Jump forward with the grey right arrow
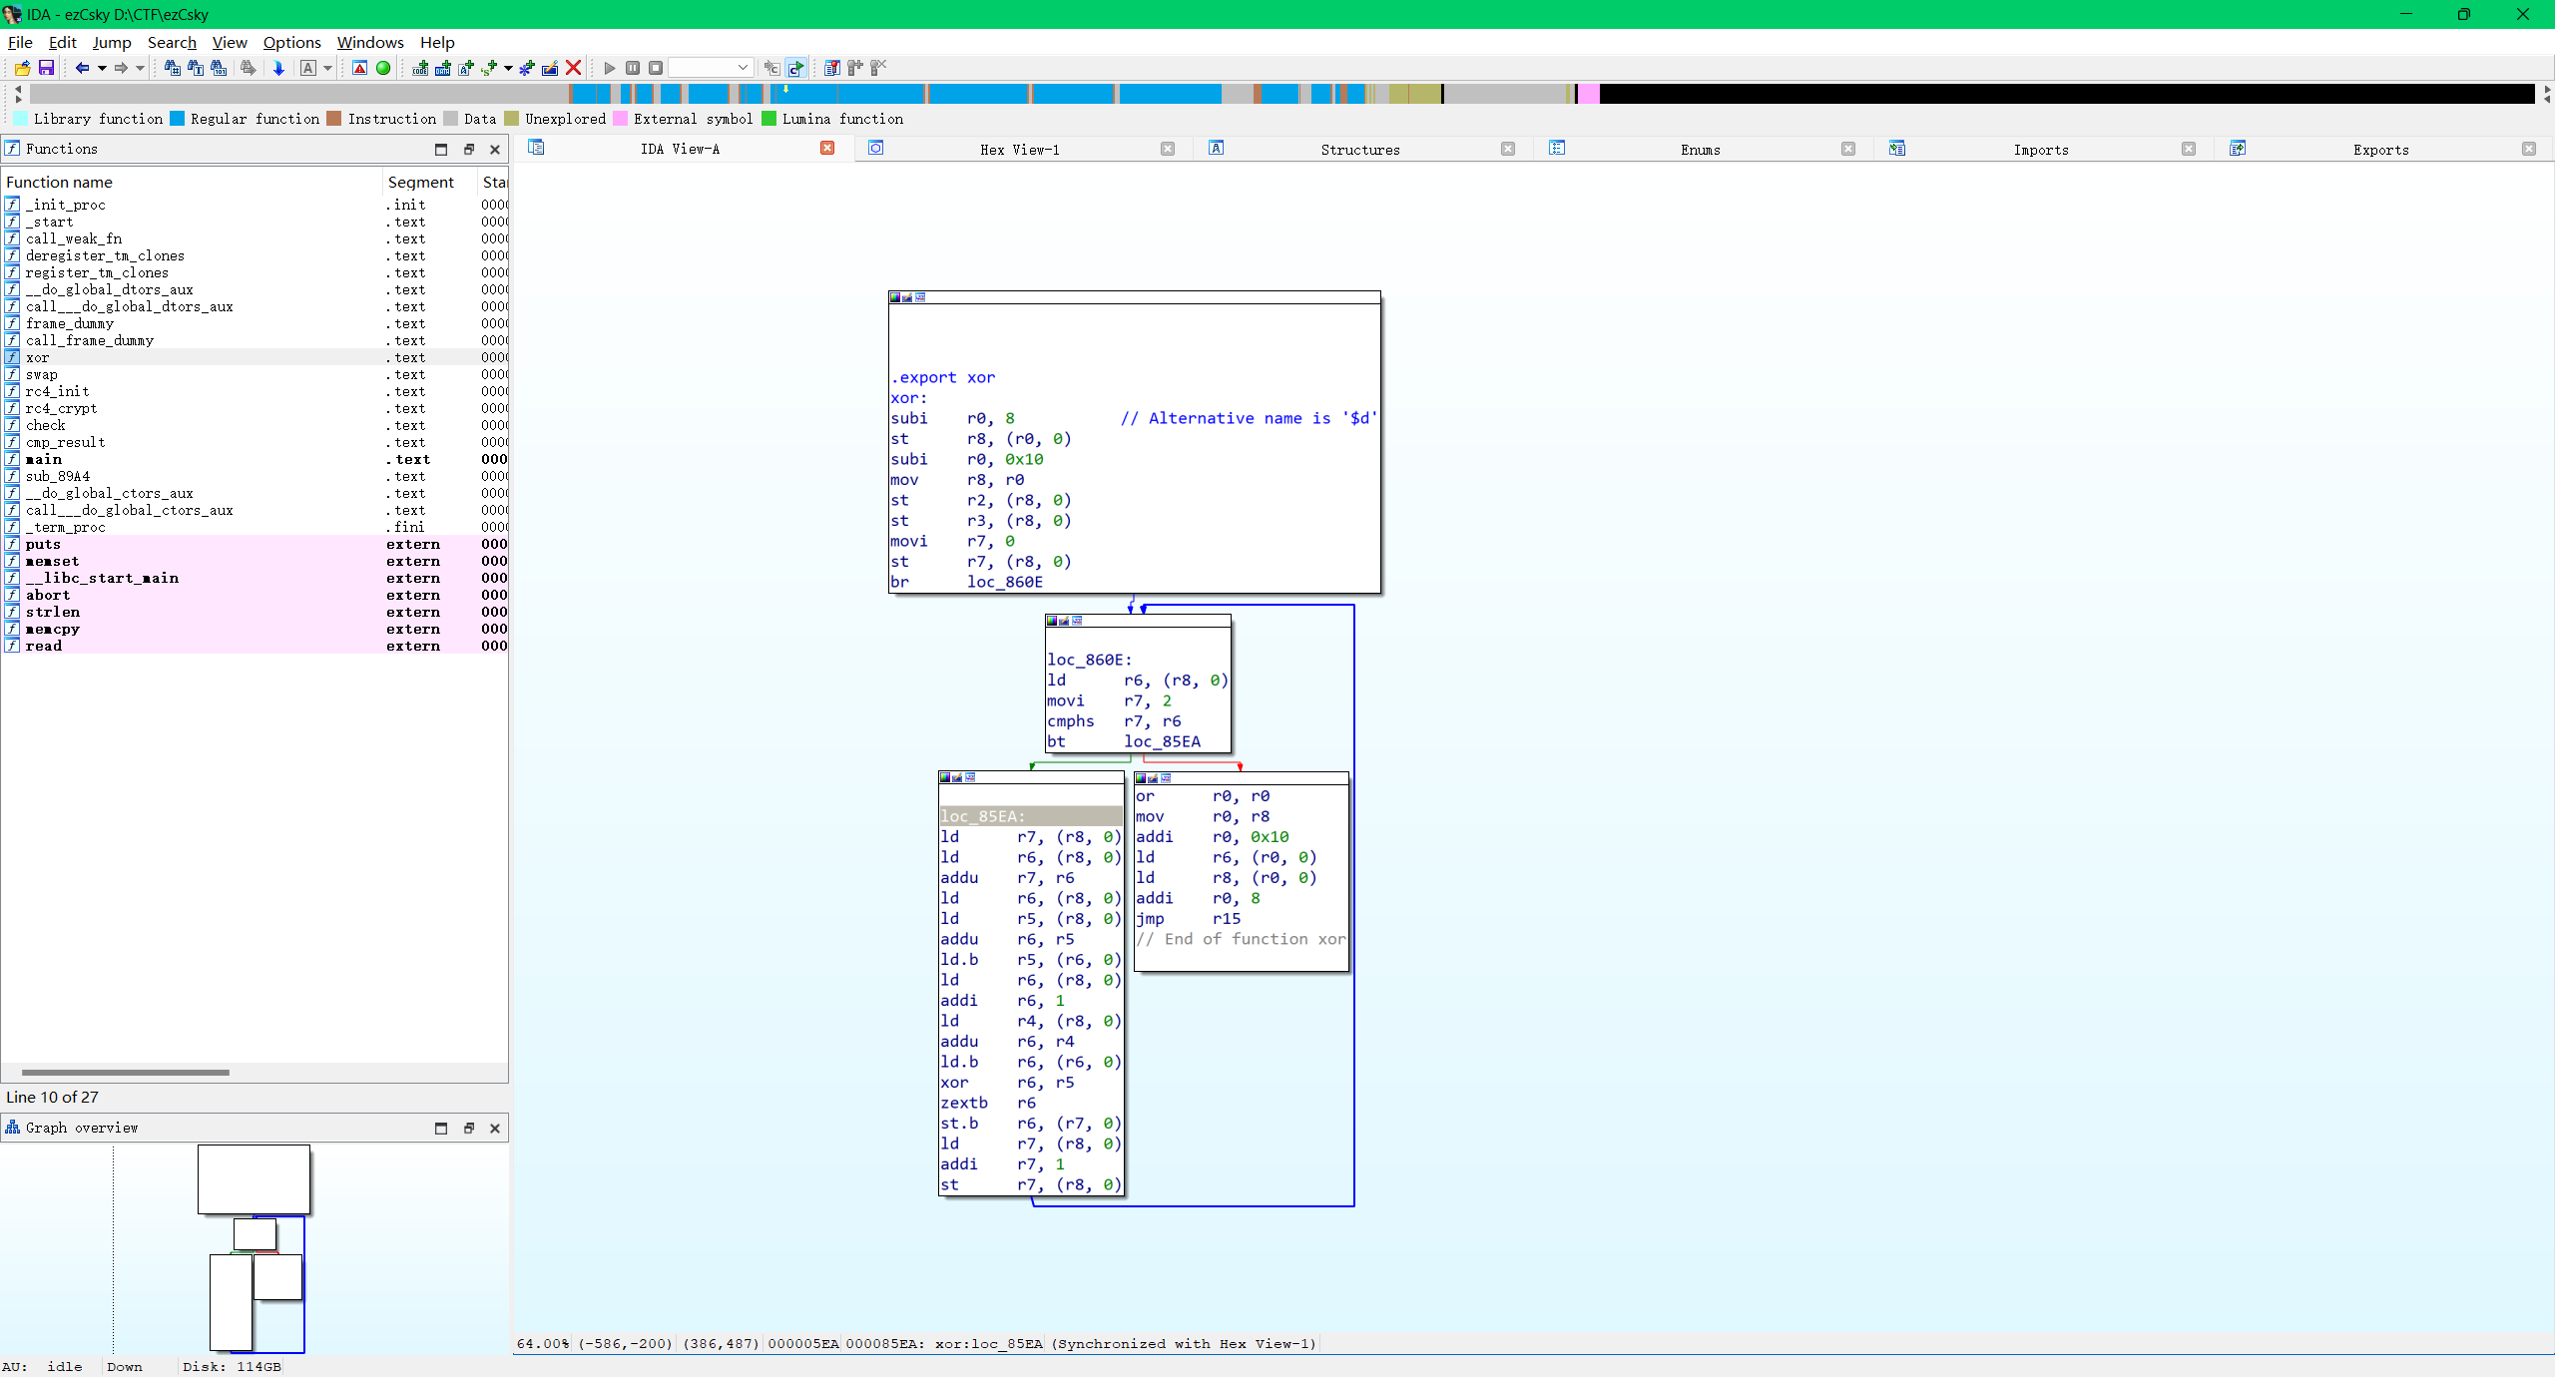The width and height of the screenshot is (2555, 1377). tap(121, 68)
